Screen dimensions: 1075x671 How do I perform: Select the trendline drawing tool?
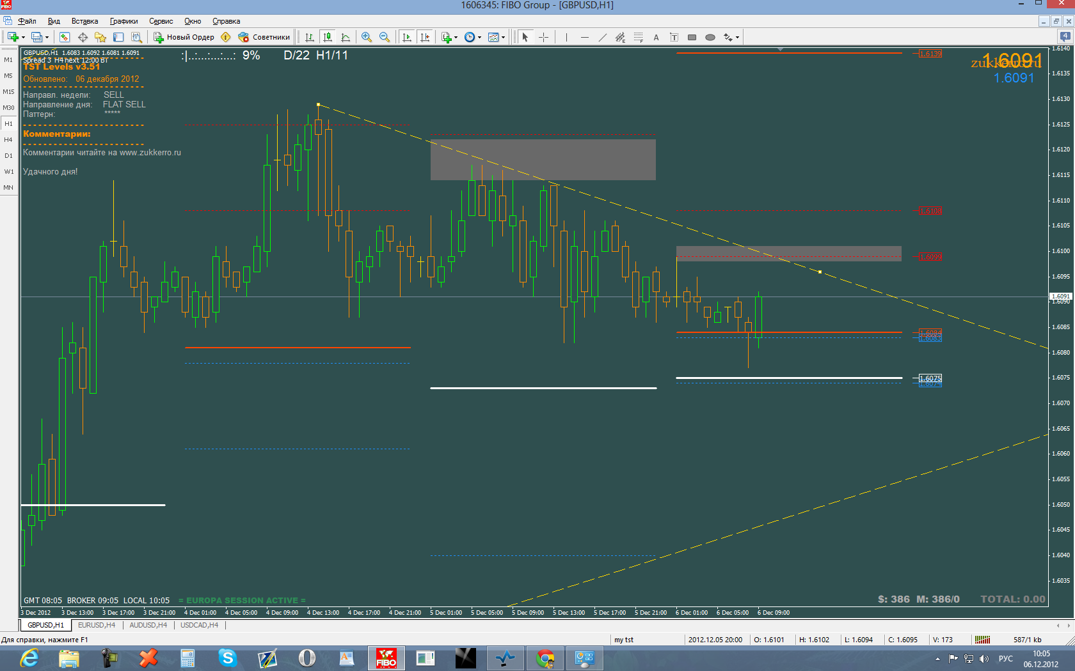(x=602, y=38)
